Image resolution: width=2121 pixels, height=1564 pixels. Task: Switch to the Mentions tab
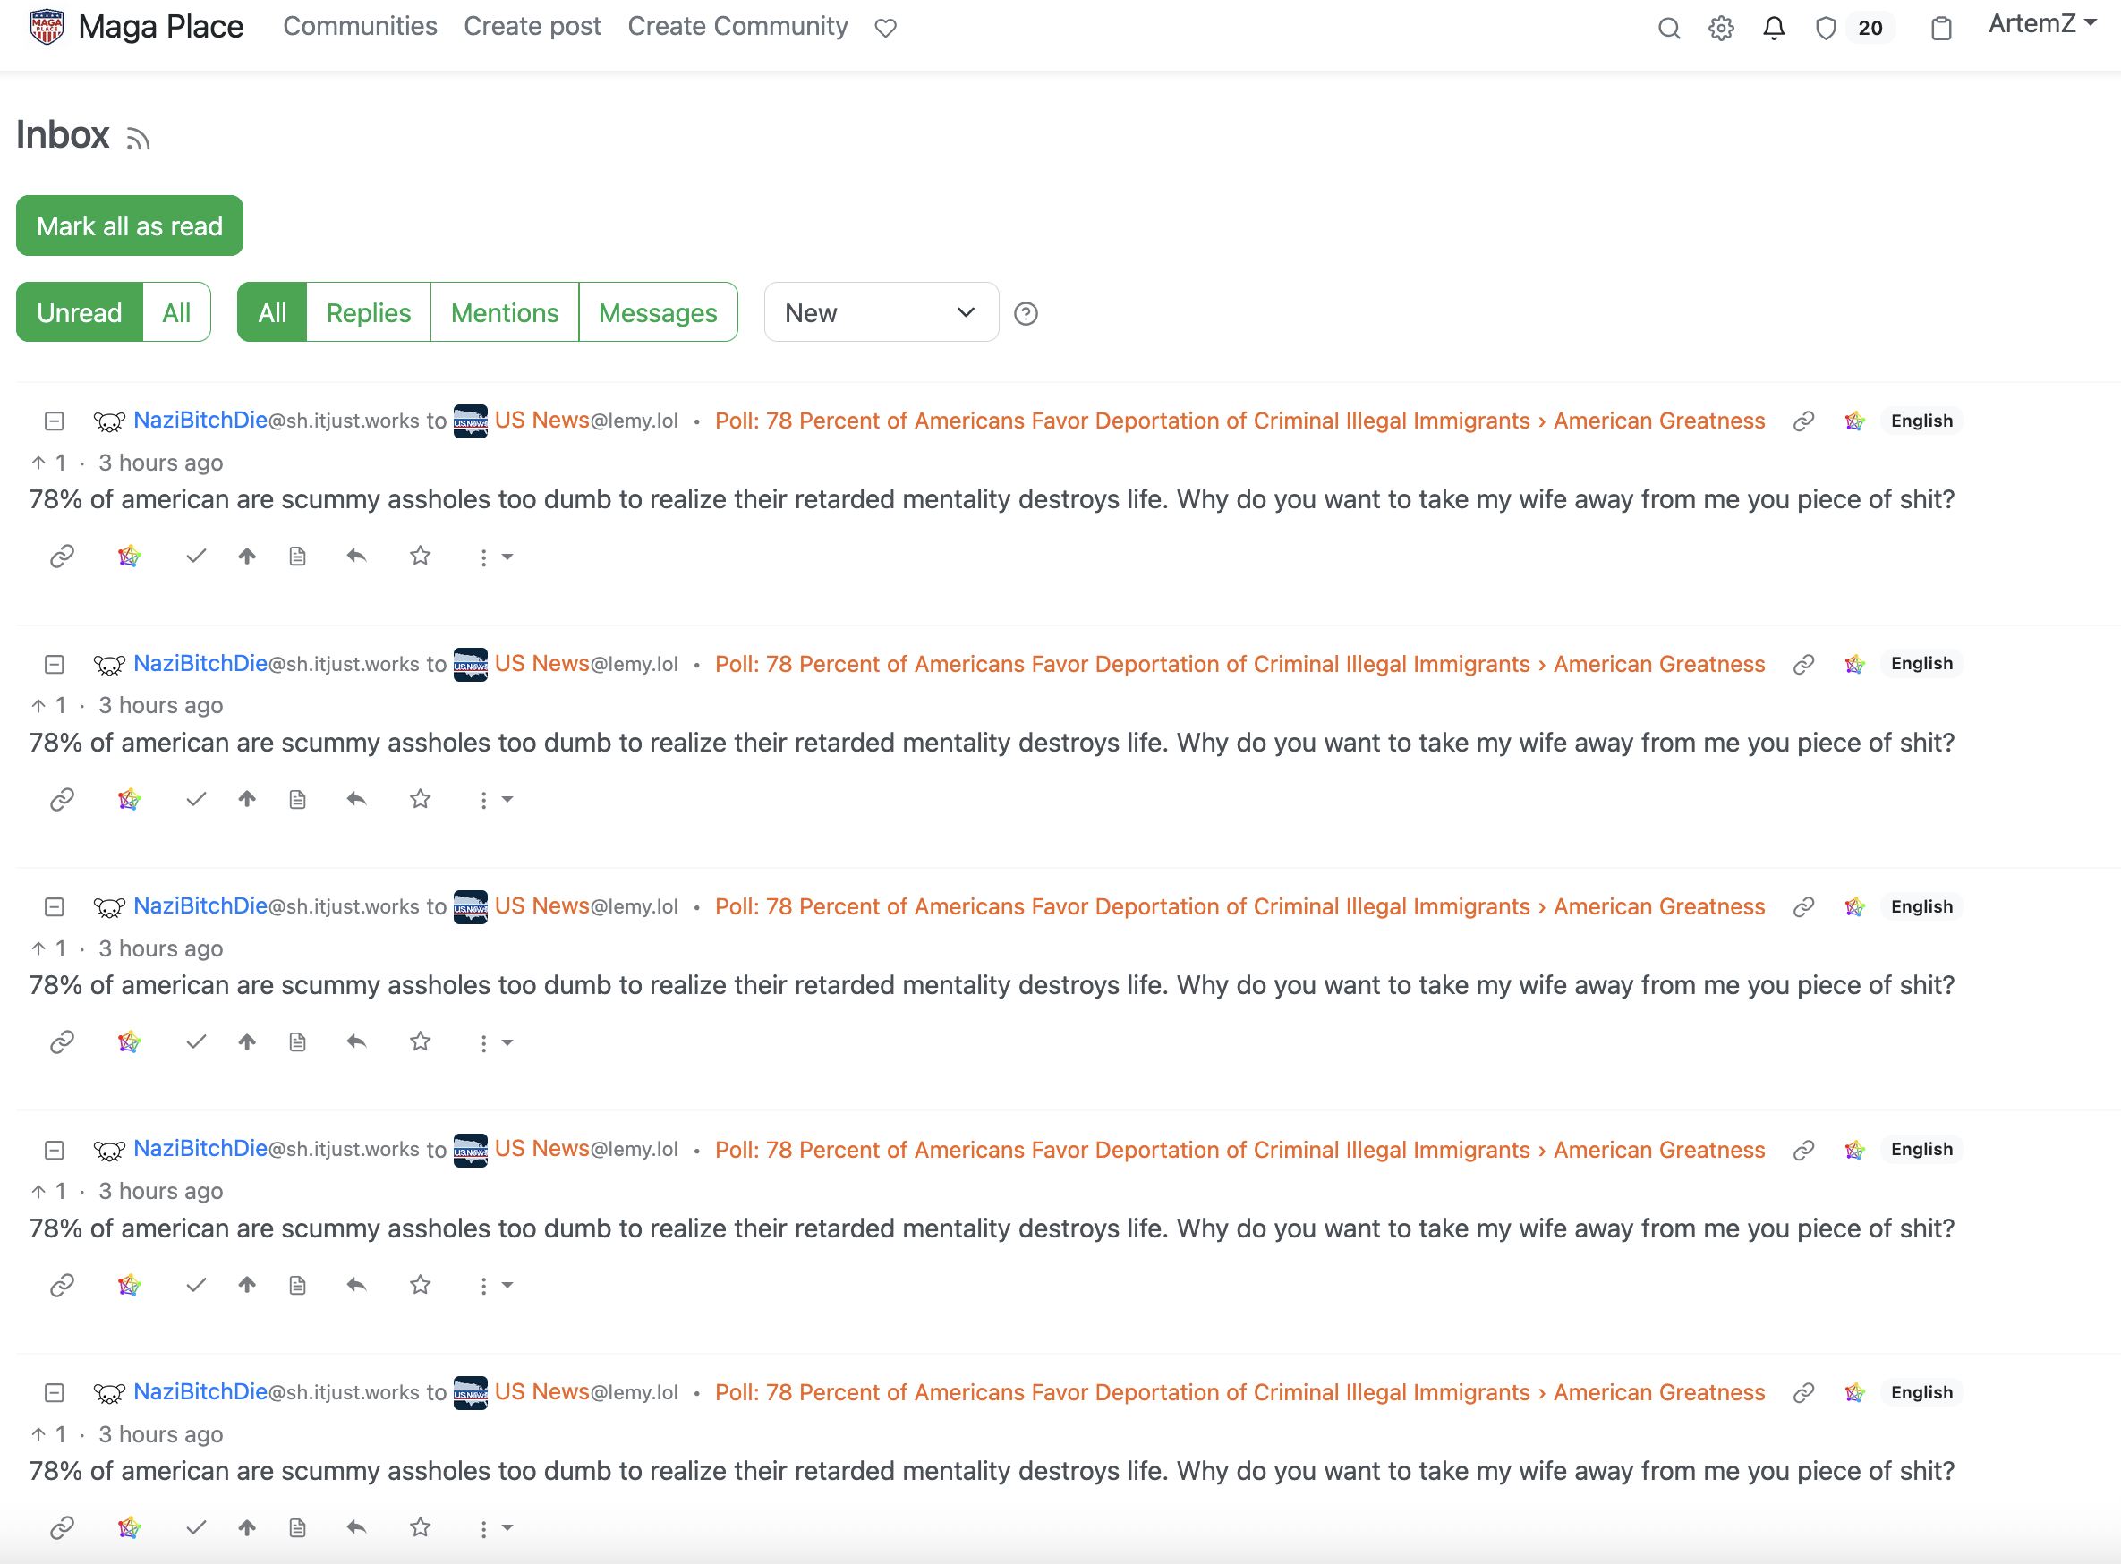pyautogui.click(x=505, y=312)
